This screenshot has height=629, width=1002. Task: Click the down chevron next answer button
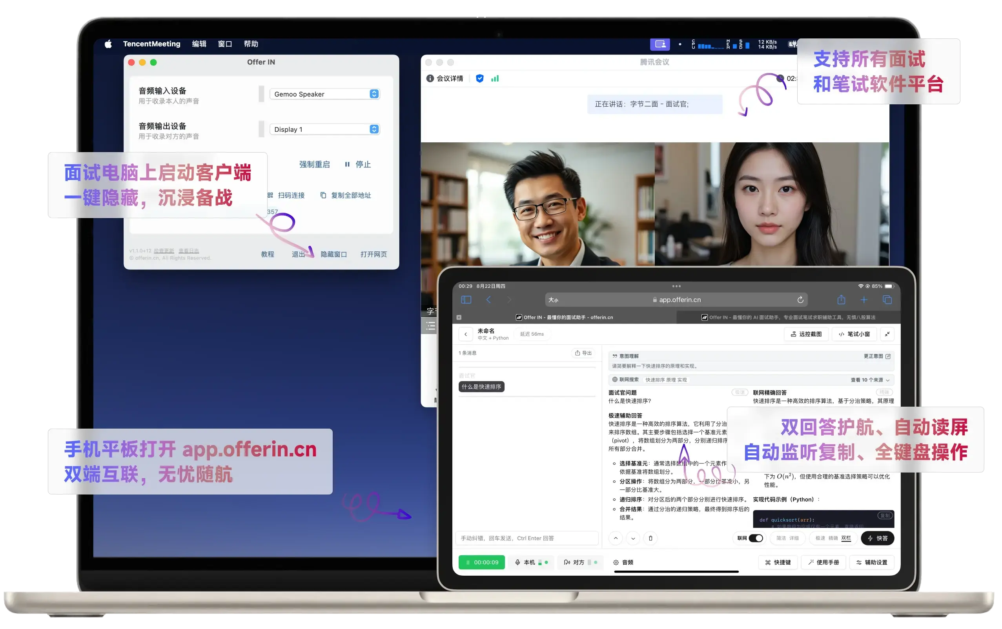(x=633, y=538)
